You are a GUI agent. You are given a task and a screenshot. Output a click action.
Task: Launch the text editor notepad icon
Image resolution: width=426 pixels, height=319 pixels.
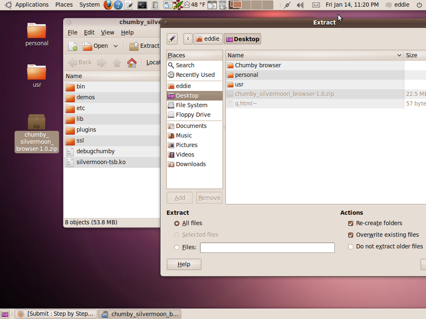[x=129, y=5]
